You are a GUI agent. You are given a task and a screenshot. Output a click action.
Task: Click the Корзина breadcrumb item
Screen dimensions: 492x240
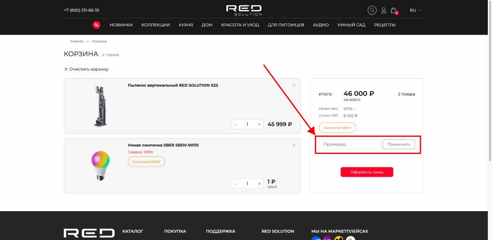click(100, 41)
